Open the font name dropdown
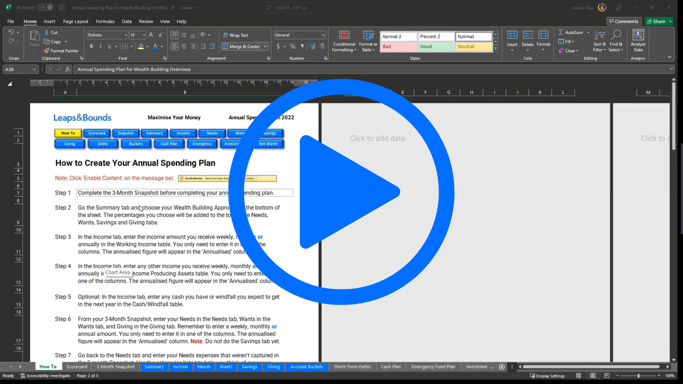683x384 pixels. (126, 35)
